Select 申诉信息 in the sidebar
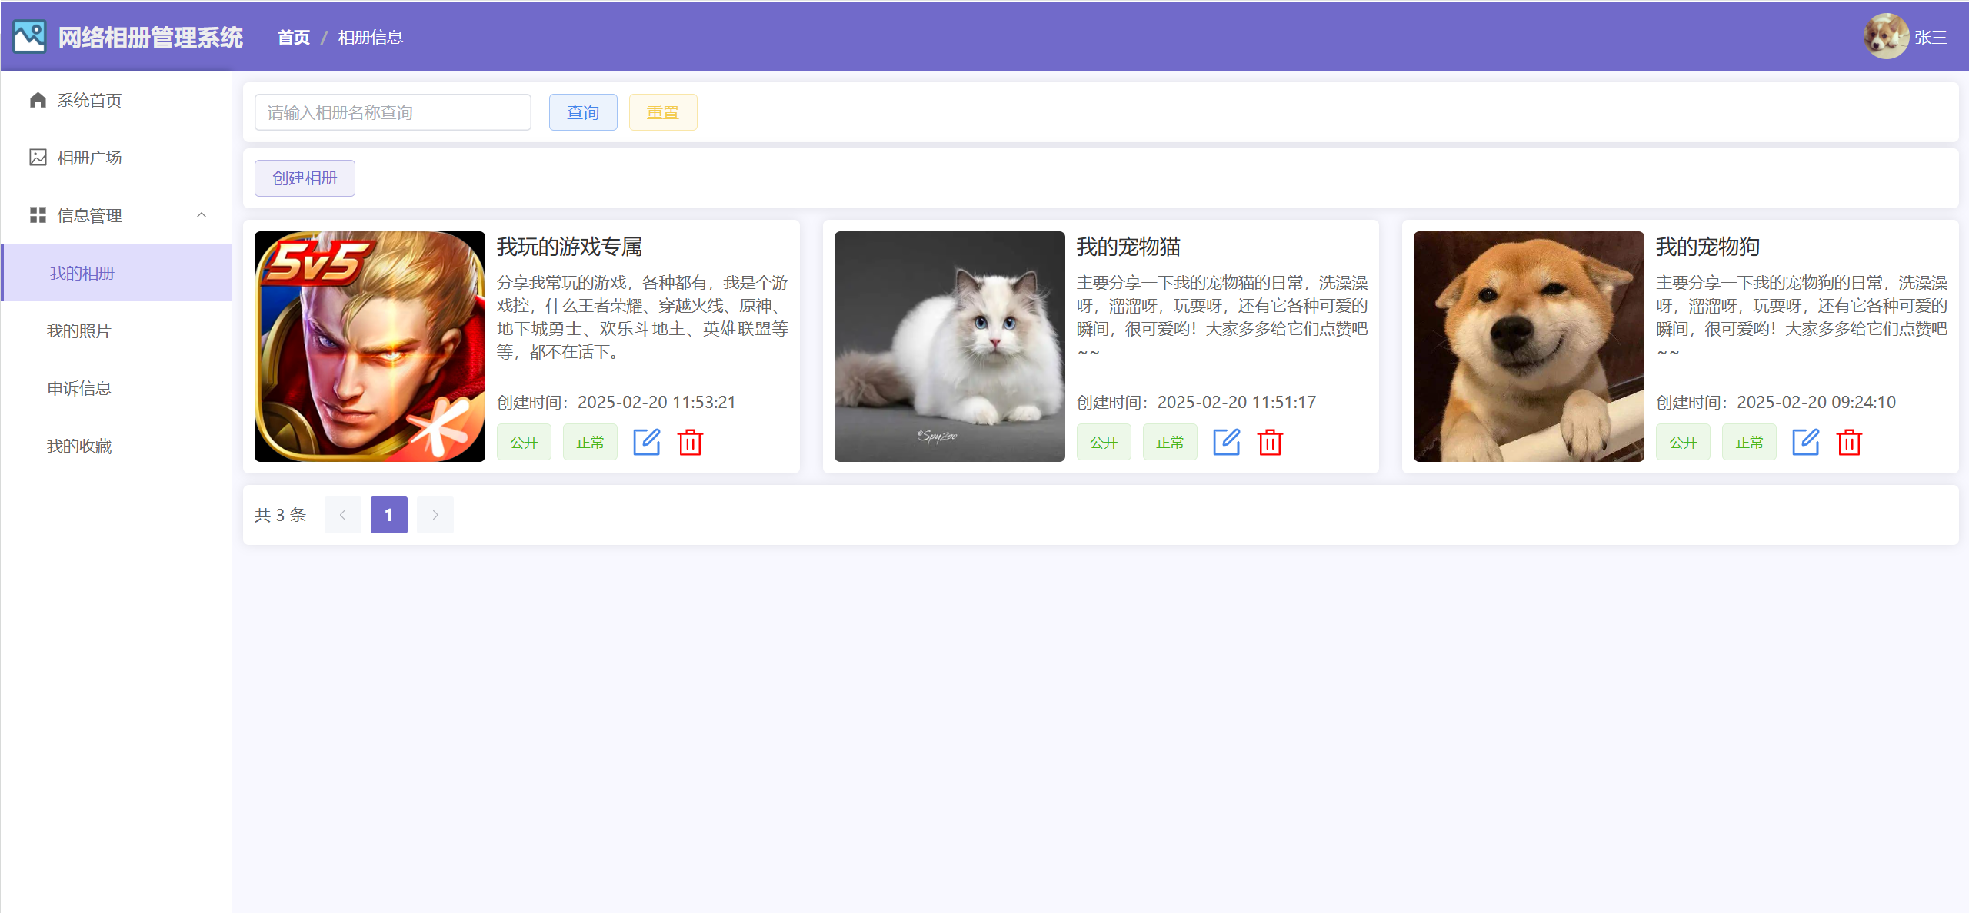 [79, 388]
